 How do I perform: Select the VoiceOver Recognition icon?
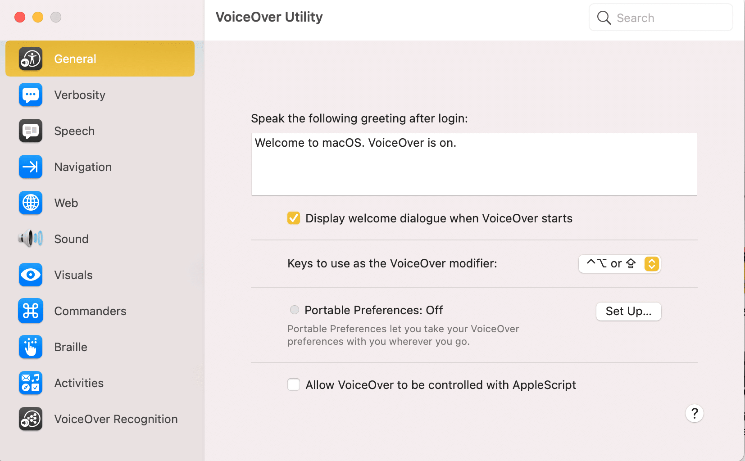coord(30,419)
